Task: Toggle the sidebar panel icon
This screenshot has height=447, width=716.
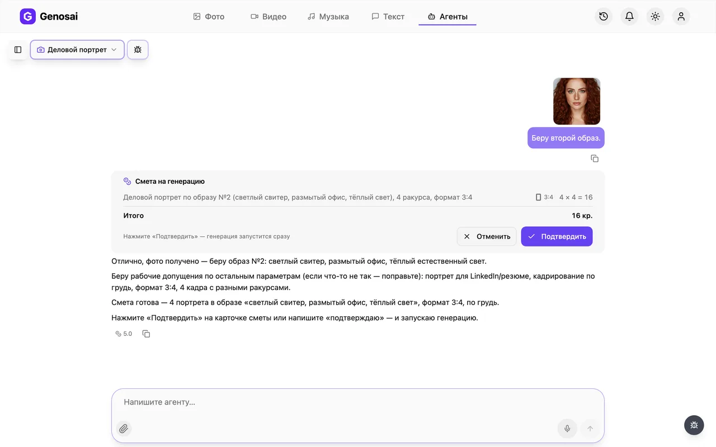Action: coord(18,50)
